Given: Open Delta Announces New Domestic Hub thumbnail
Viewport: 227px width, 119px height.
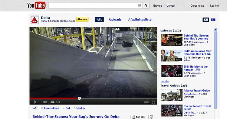Looking at the screenshot, I should [x=172, y=56].
